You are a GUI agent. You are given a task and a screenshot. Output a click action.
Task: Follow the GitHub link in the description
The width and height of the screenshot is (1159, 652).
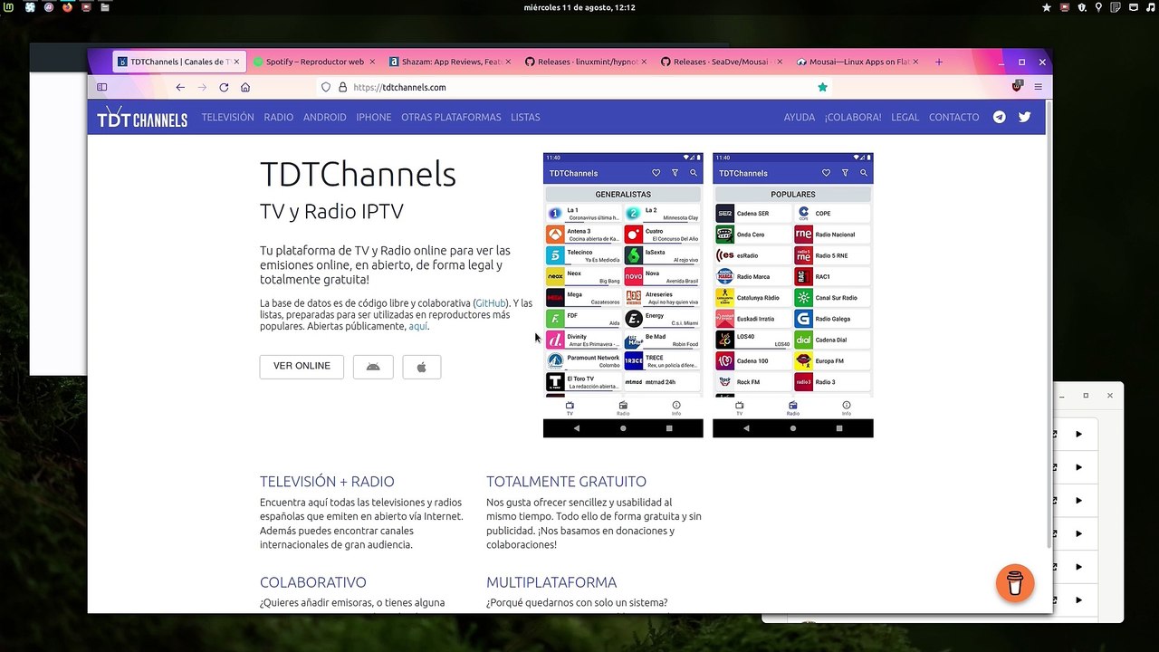click(491, 303)
